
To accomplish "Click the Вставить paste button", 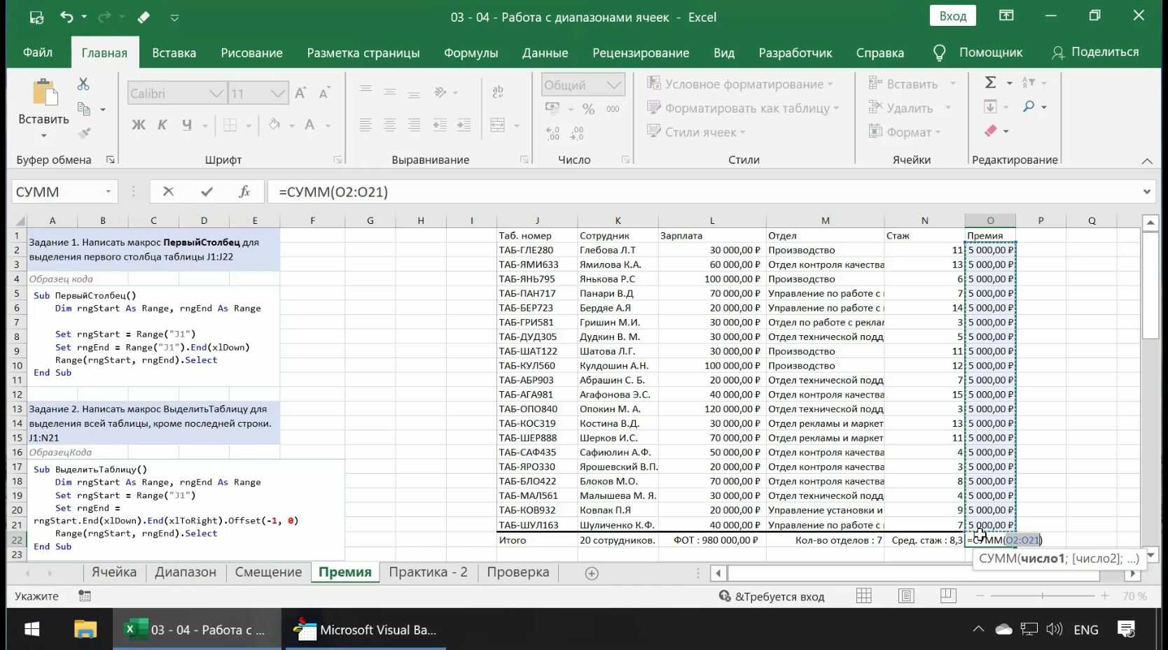I will click(43, 108).
